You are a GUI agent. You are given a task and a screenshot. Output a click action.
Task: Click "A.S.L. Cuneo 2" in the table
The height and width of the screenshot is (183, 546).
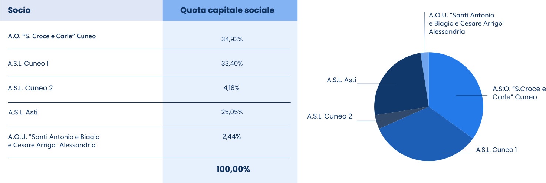[x=29, y=88]
